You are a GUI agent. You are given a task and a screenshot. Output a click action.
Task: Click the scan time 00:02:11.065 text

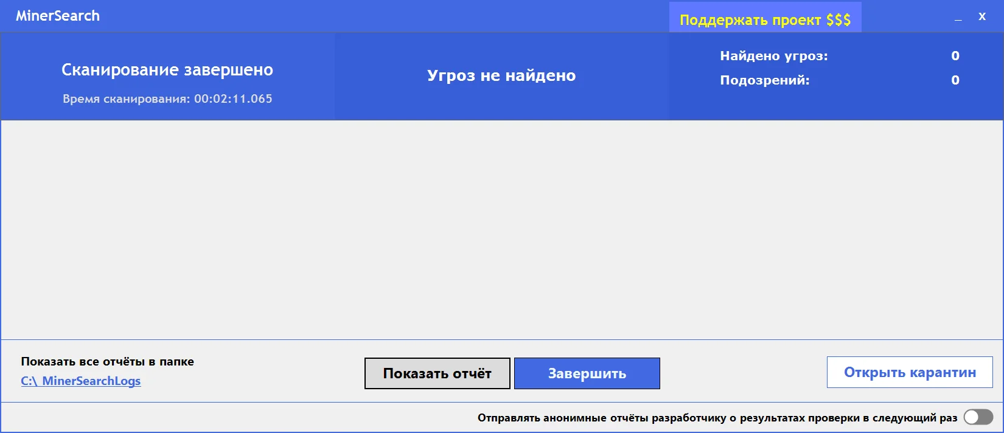point(233,99)
